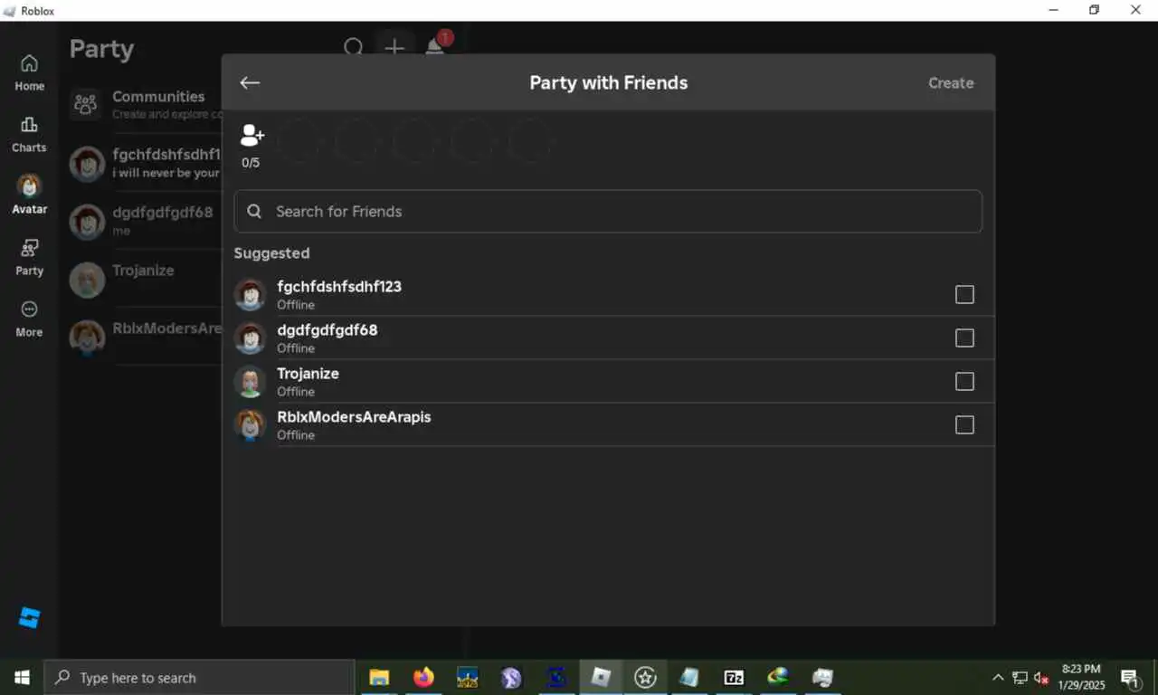Click the add-friend icon above 0/5
This screenshot has height=695, width=1158.
[x=252, y=136]
